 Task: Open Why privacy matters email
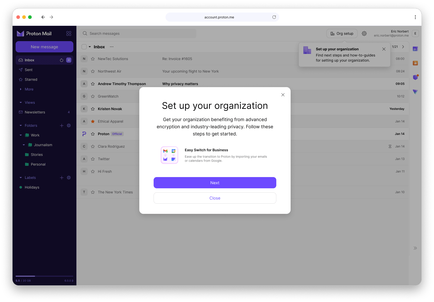(180, 84)
